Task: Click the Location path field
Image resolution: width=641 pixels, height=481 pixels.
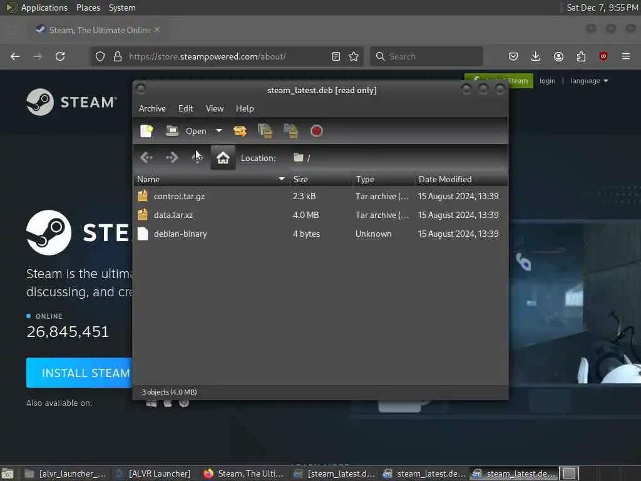Action: [x=397, y=158]
